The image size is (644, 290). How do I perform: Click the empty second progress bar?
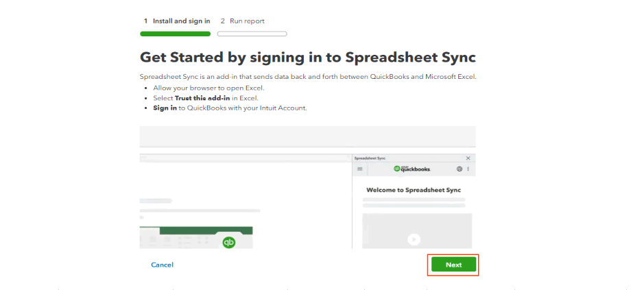click(x=252, y=34)
